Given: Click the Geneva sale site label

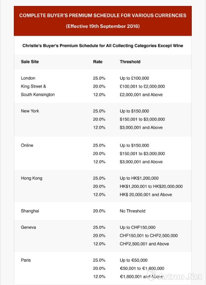Looking at the screenshot, I should pos(28,227).
